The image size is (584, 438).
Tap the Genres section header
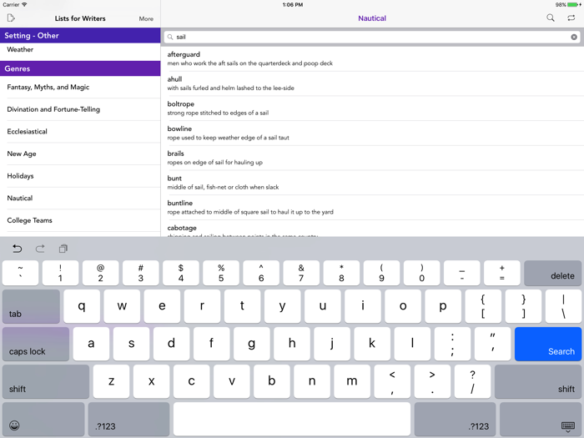coord(80,68)
